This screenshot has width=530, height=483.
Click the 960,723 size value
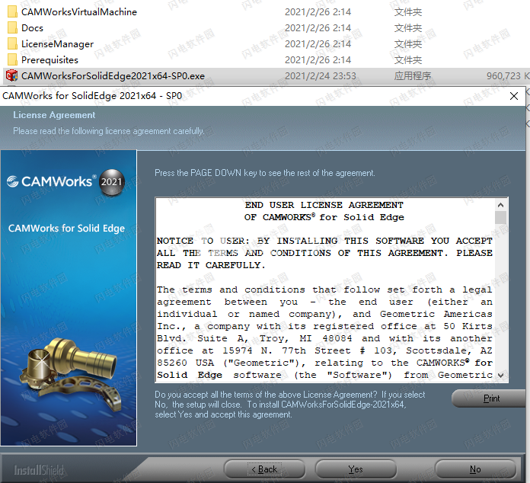point(503,75)
